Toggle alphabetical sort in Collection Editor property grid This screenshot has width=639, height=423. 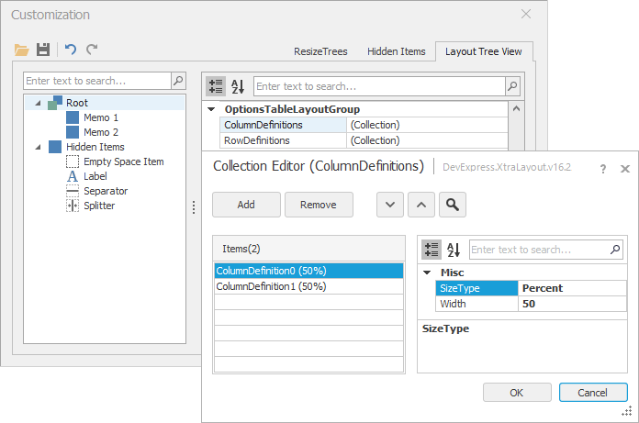pyautogui.click(x=454, y=250)
